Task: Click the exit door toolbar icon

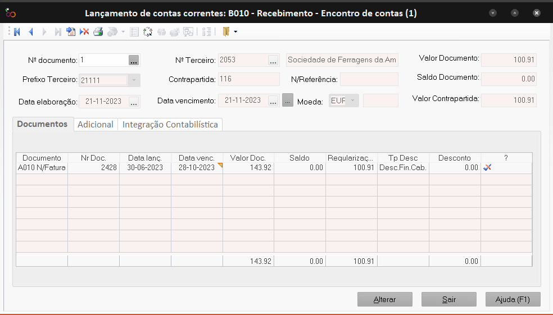Action: click(226, 32)
